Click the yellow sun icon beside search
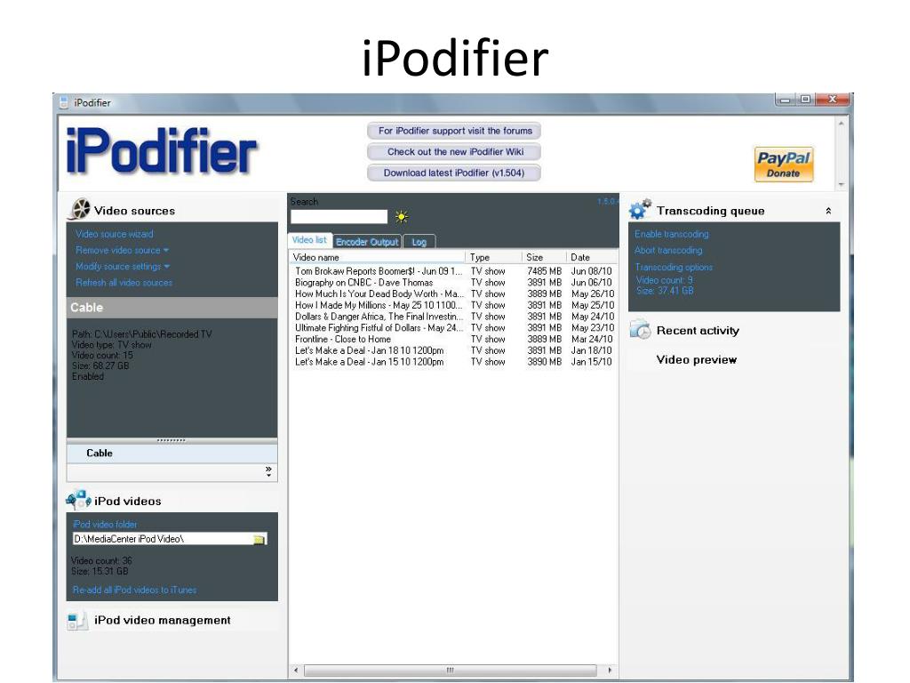The image size is (910, 683). pos(402,217)
